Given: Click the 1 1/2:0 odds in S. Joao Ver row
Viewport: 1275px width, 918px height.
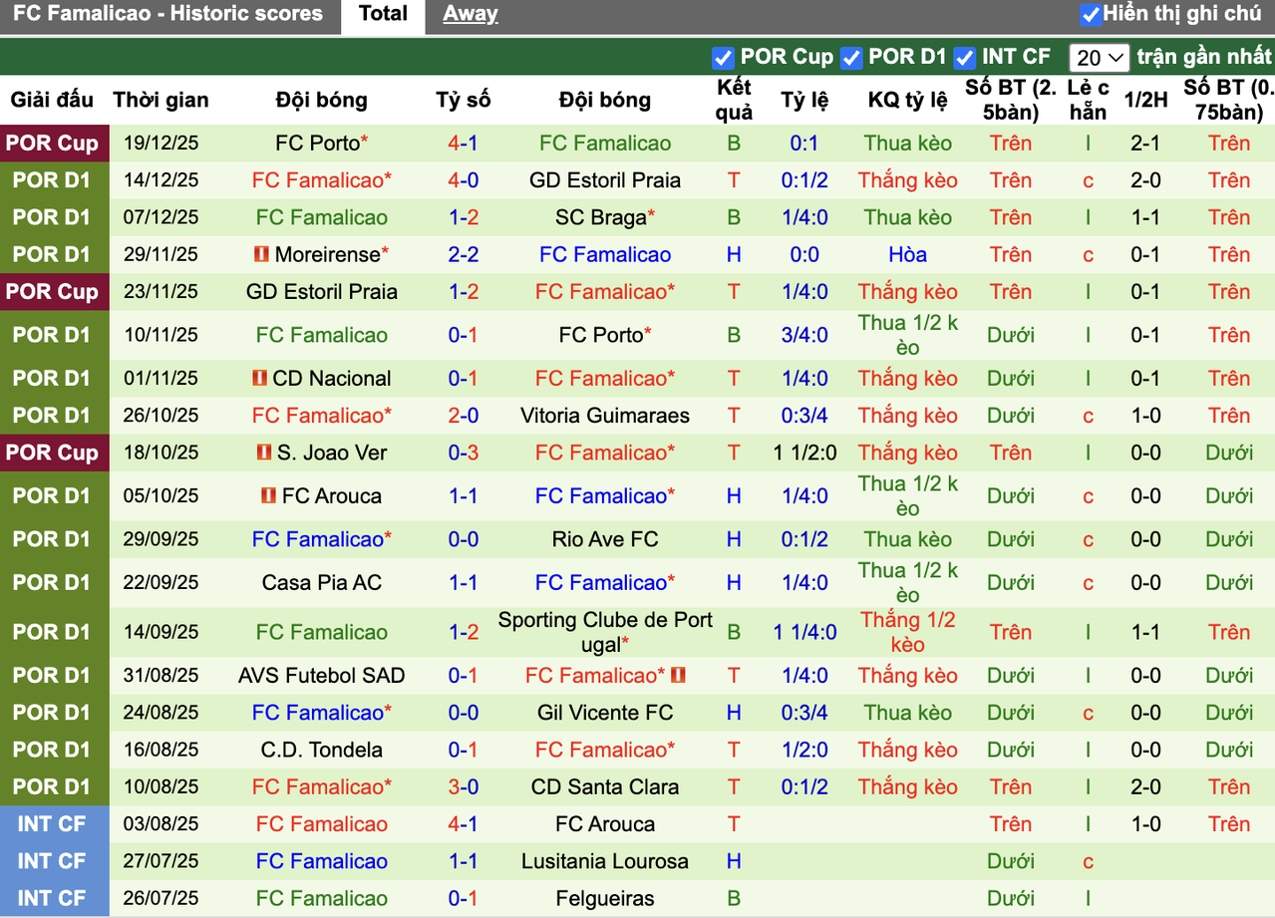Looking at the screenshot, I should [805, 454].
